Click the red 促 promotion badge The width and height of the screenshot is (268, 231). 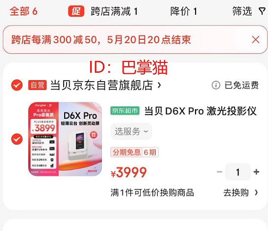coord(76,11)
